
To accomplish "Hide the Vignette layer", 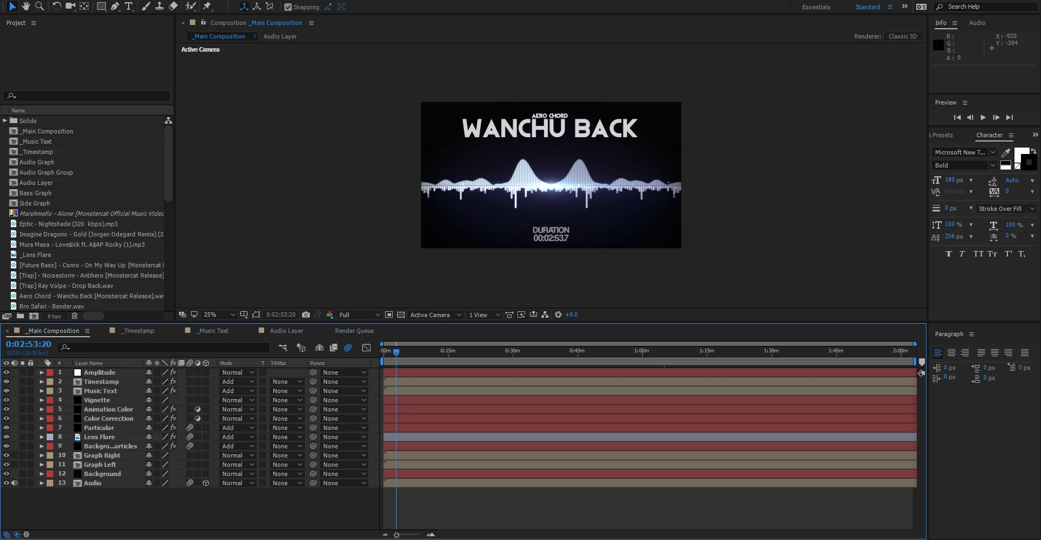I will coord(7,400).
